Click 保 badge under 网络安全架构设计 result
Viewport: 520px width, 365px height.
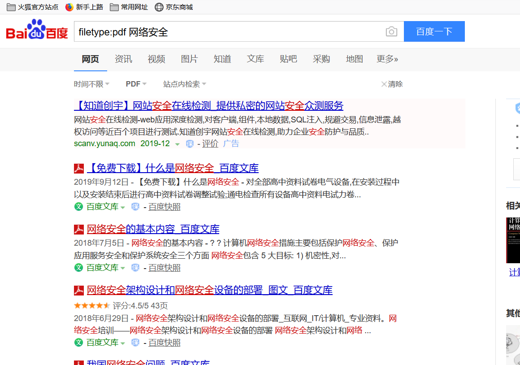(x=135, y=343)
